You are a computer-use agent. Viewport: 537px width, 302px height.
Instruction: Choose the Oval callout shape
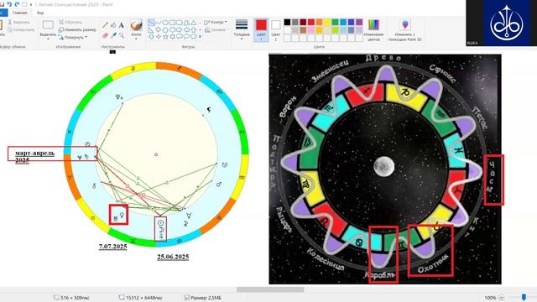click(x=186, y=37)
